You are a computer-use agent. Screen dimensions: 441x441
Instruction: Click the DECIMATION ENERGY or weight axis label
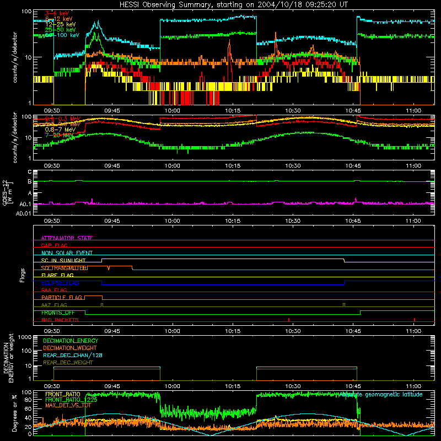pos(8,358)
